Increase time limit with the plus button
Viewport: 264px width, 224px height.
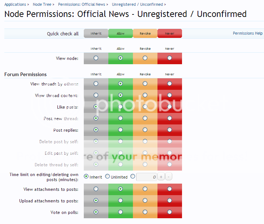tap(161, 177)
